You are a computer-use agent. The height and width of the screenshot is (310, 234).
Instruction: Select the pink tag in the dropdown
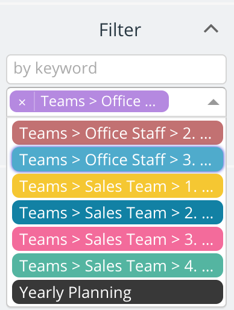pos(118,239)
